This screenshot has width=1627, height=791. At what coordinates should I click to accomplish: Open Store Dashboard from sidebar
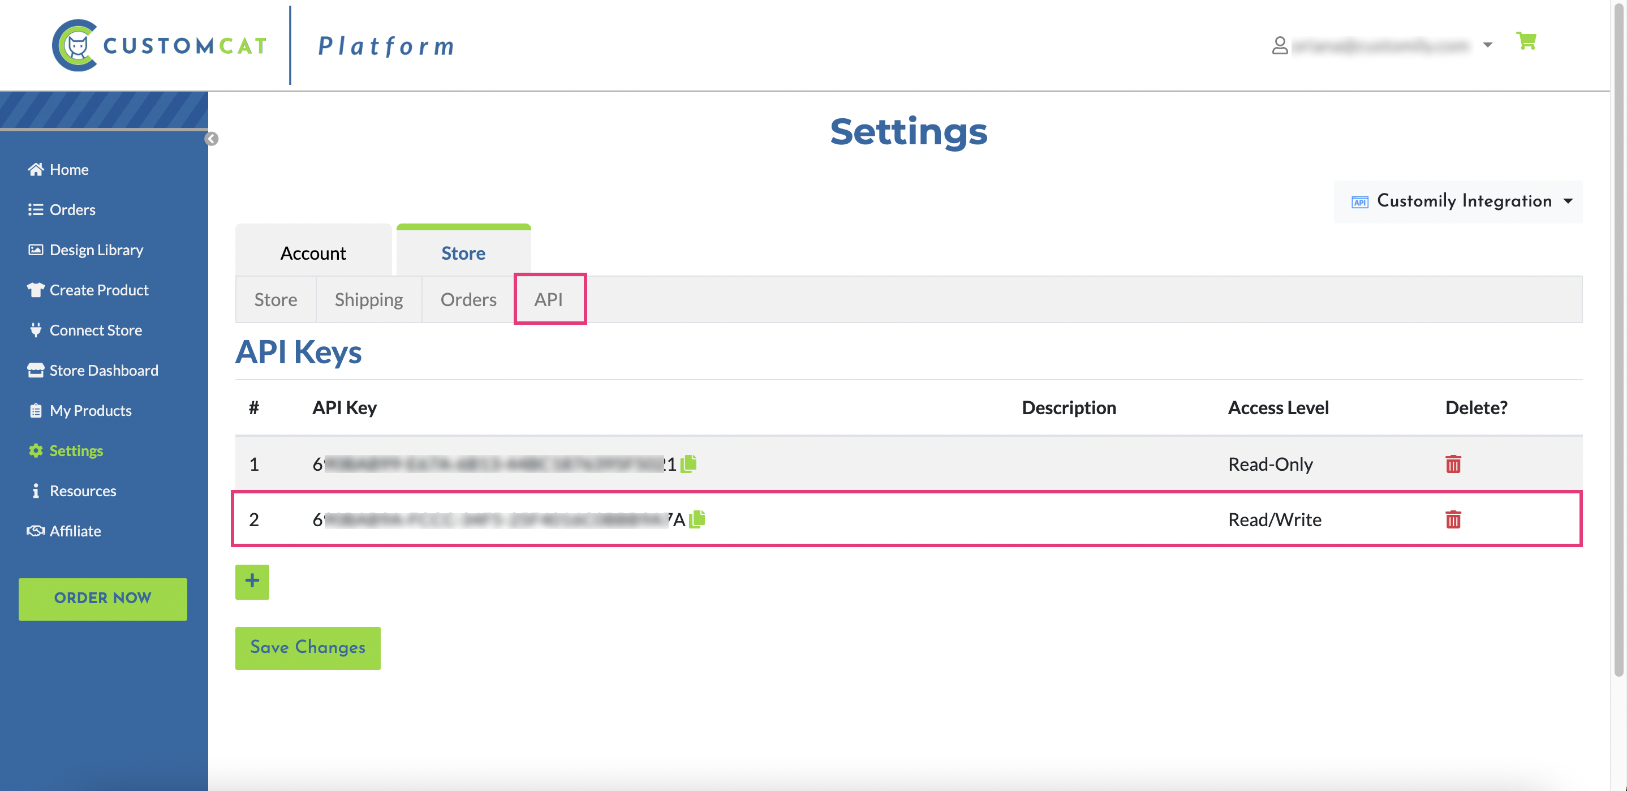(104, 371)
